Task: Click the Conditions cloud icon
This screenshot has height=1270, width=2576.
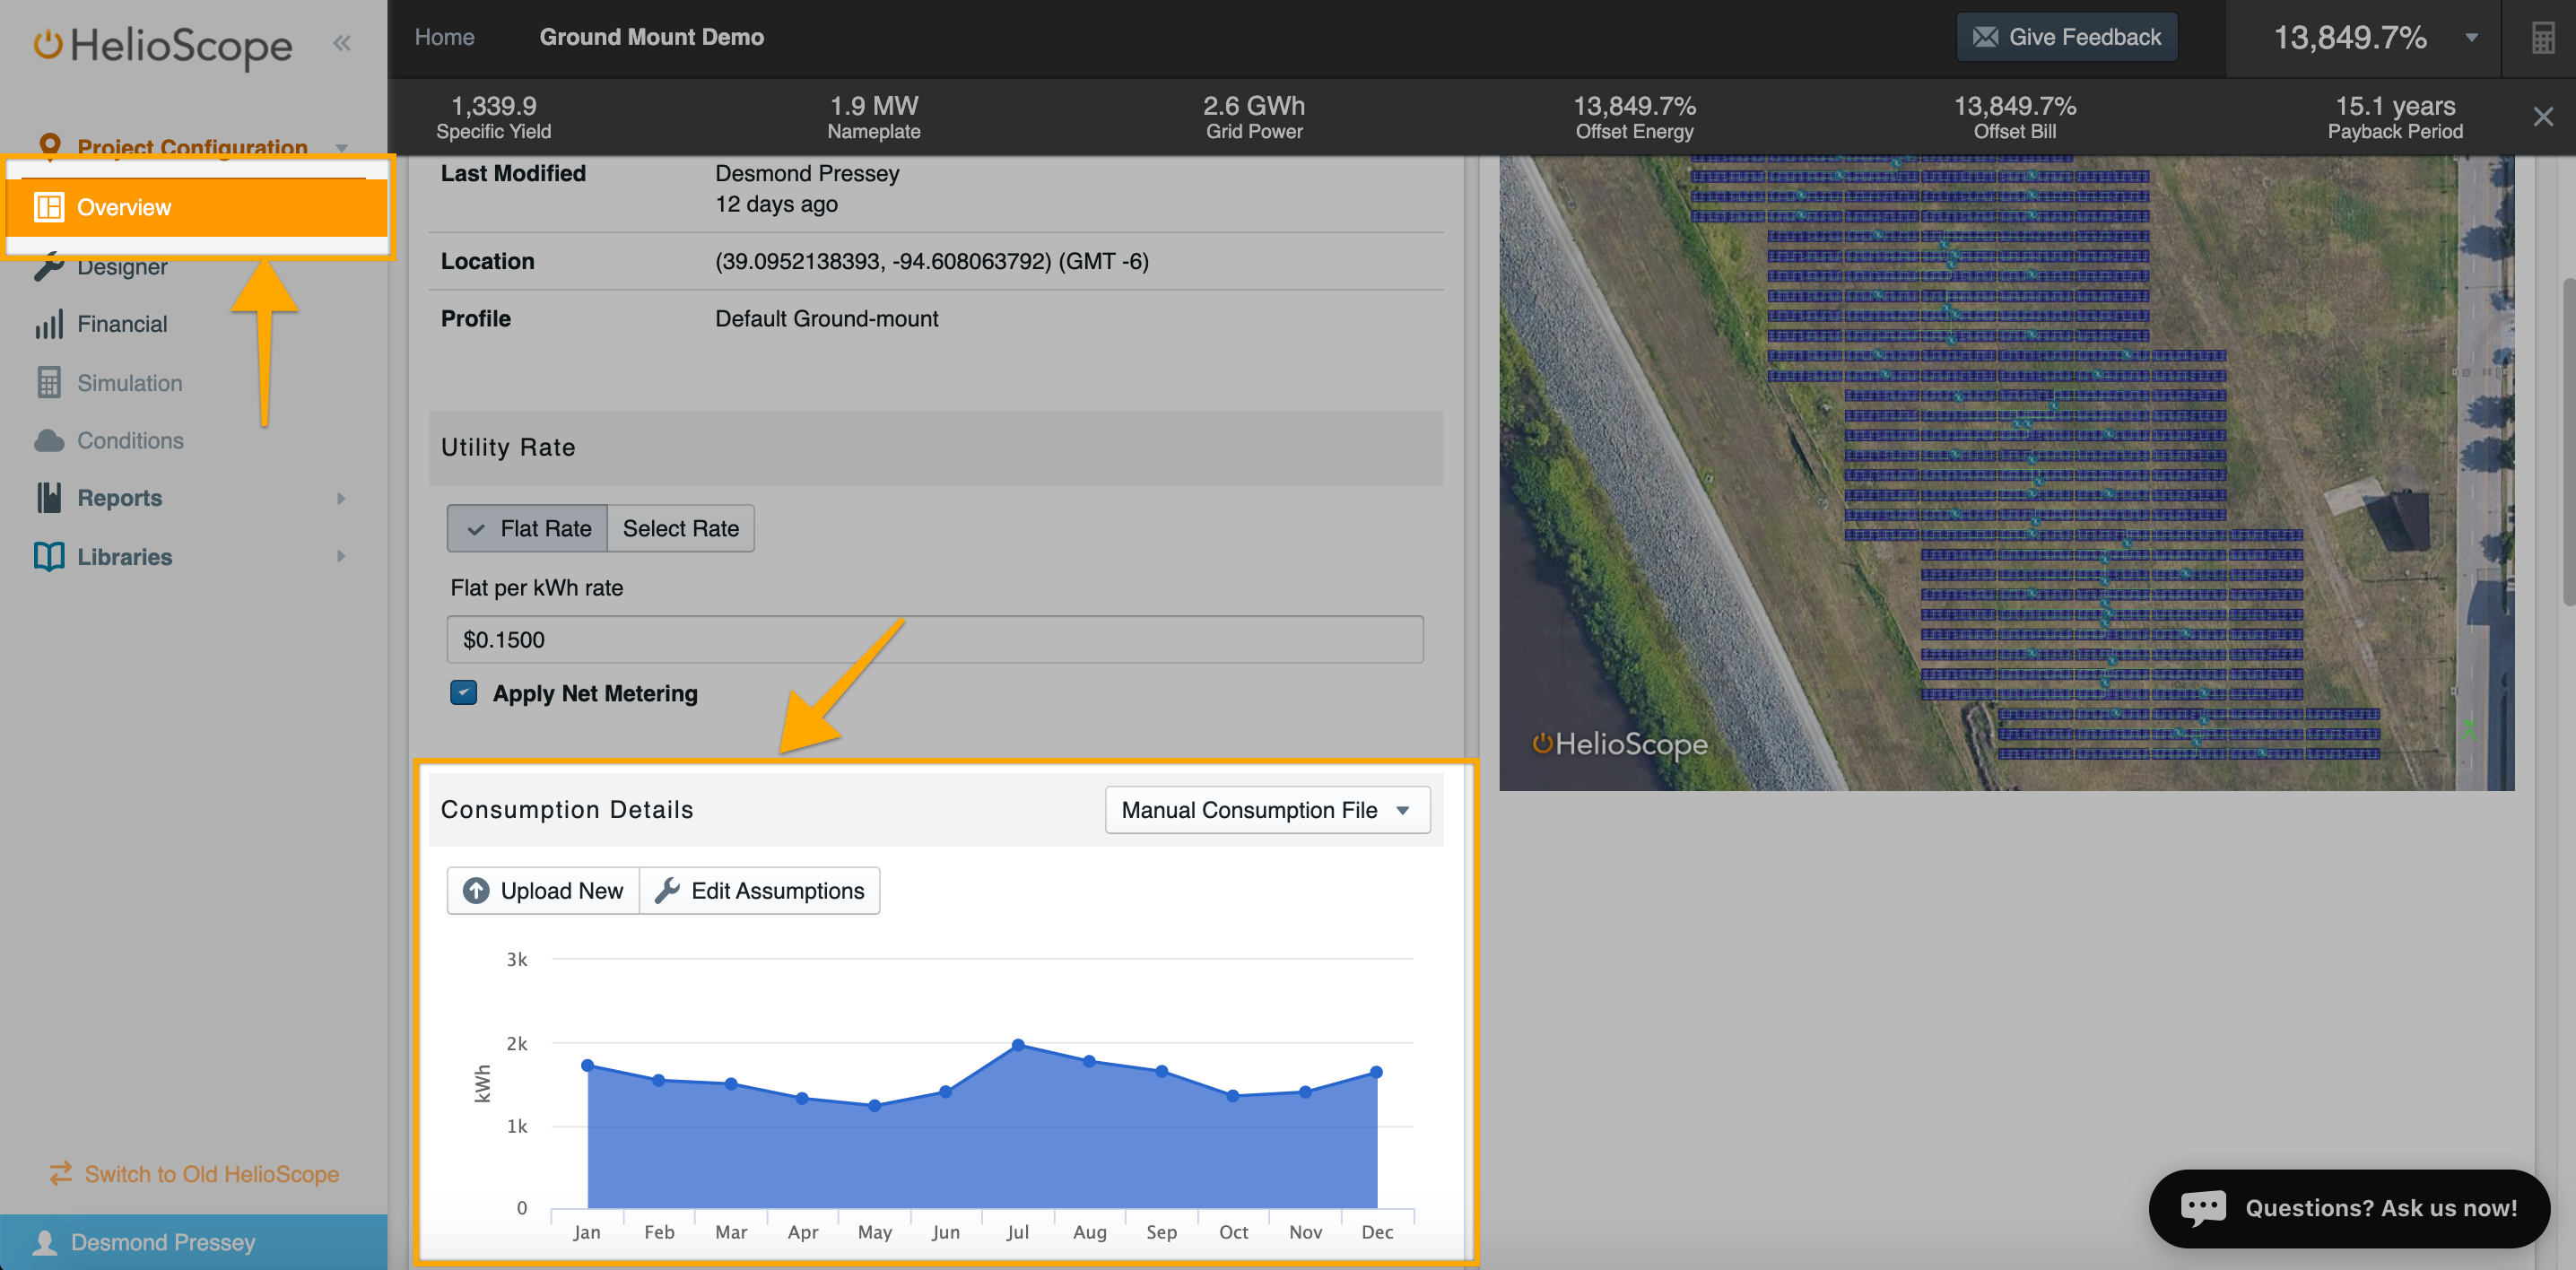Action: coord(49,441)
